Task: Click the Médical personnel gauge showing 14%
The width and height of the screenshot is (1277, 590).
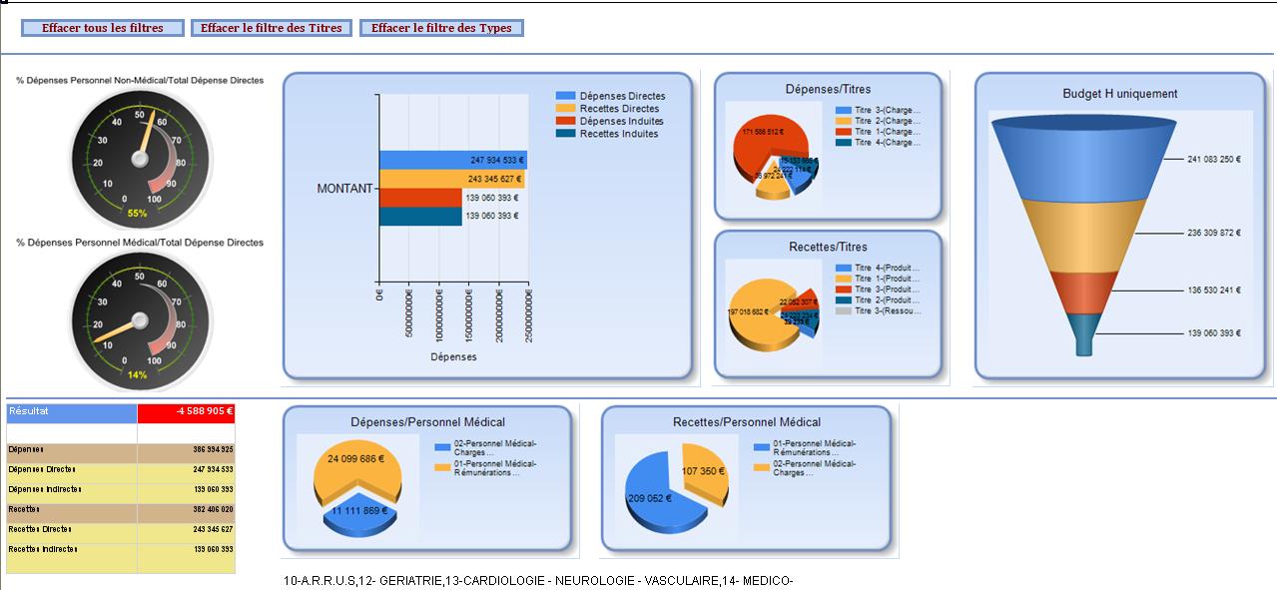Action: click(x=140, y=316)
